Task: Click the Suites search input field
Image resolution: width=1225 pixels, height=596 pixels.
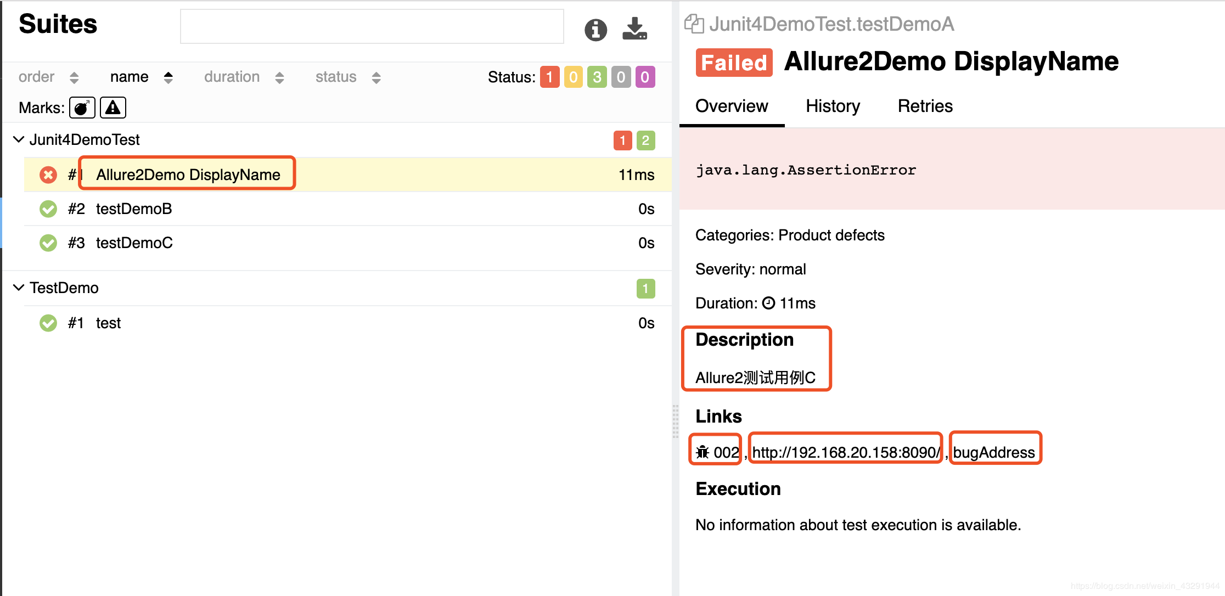Action: click(x=372, y=26)
